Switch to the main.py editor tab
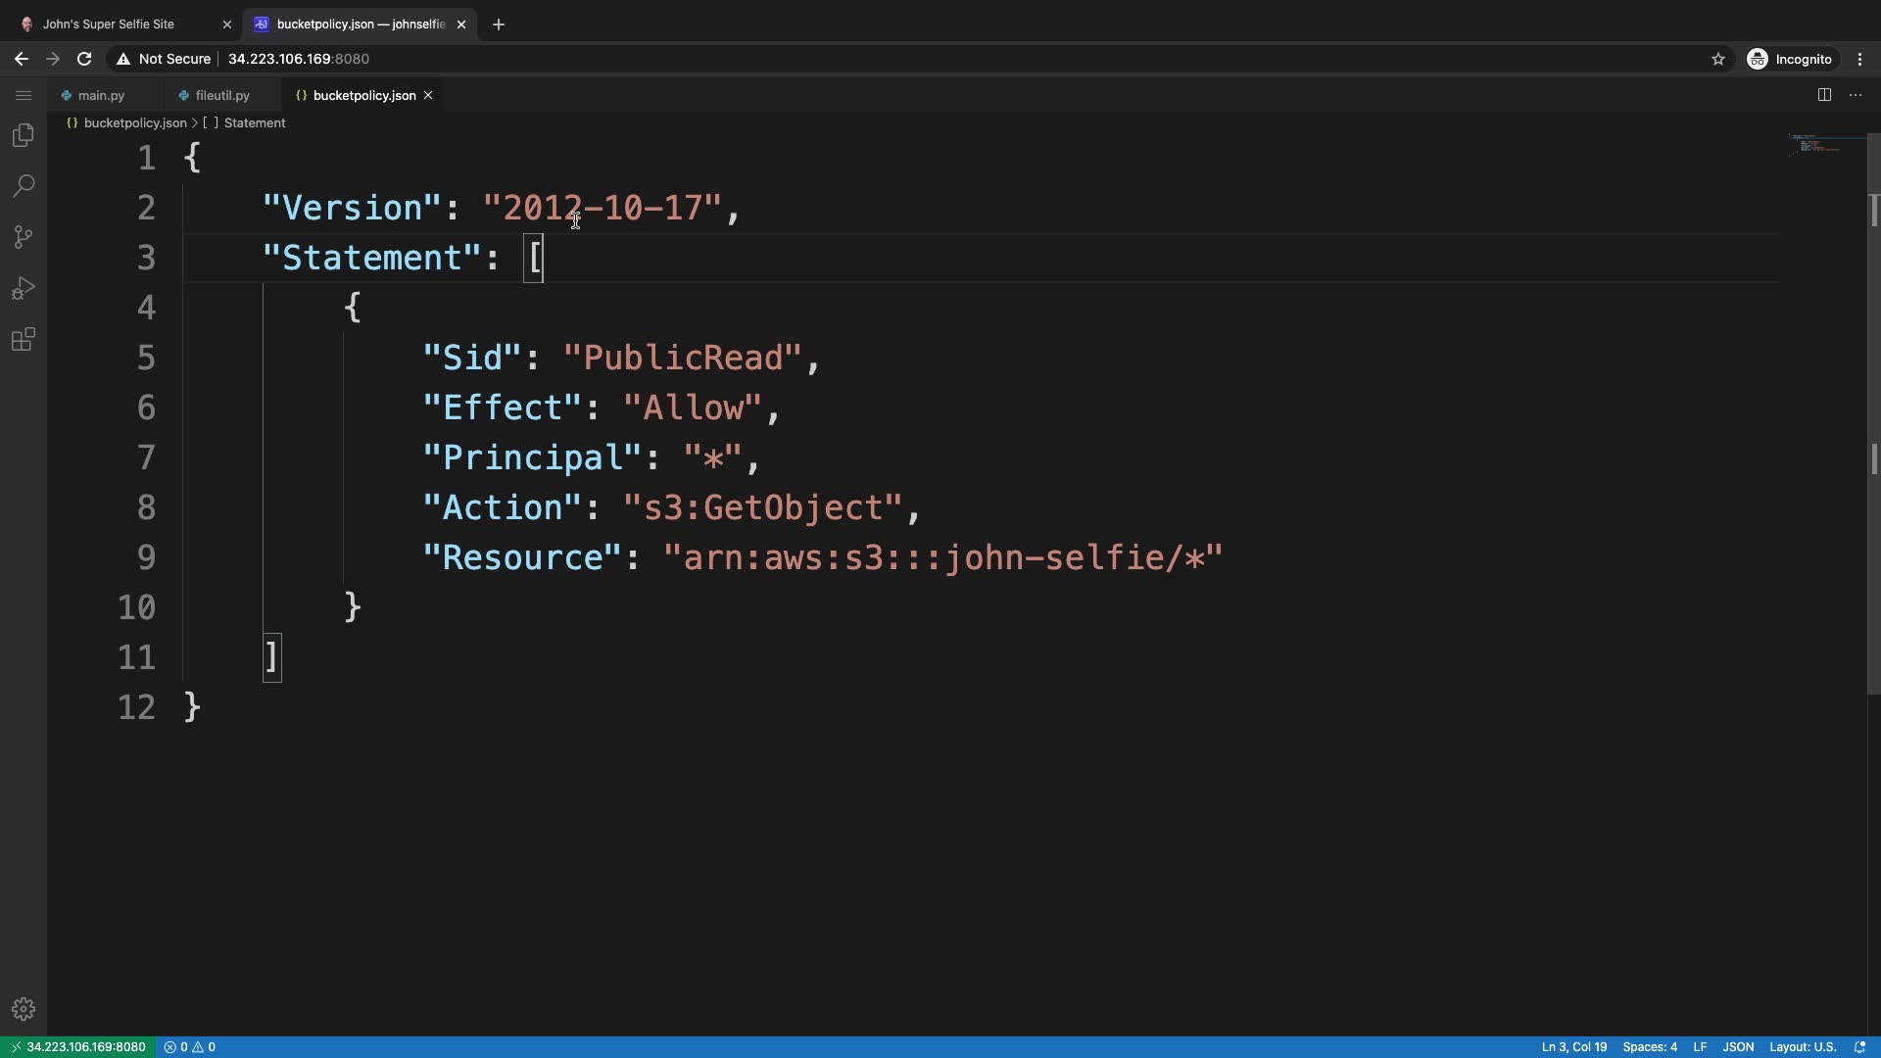 [101, 95]
